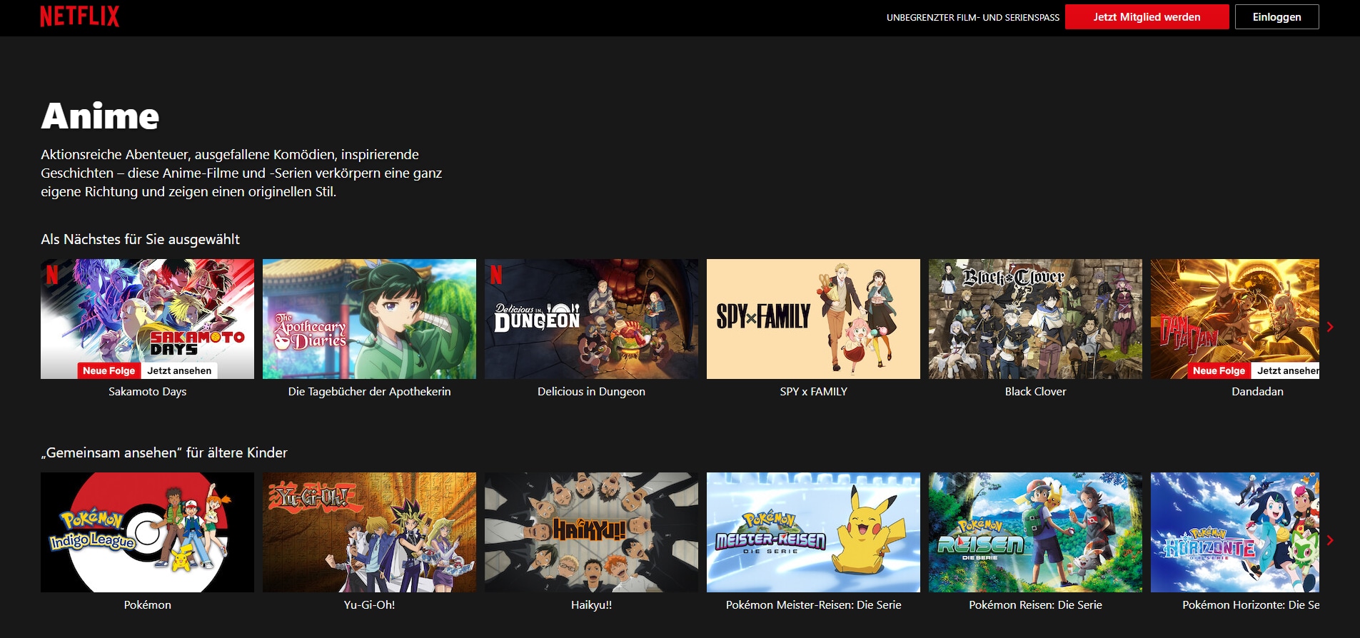Advance the 'Als Nächstes' row with the red arrow
The width and height of the screenshot is (1360, 638).
pyautogui.click(x=1330, y=327)
